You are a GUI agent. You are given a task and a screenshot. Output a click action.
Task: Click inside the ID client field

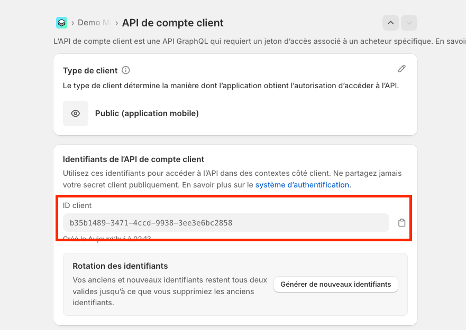click(226, 223)
